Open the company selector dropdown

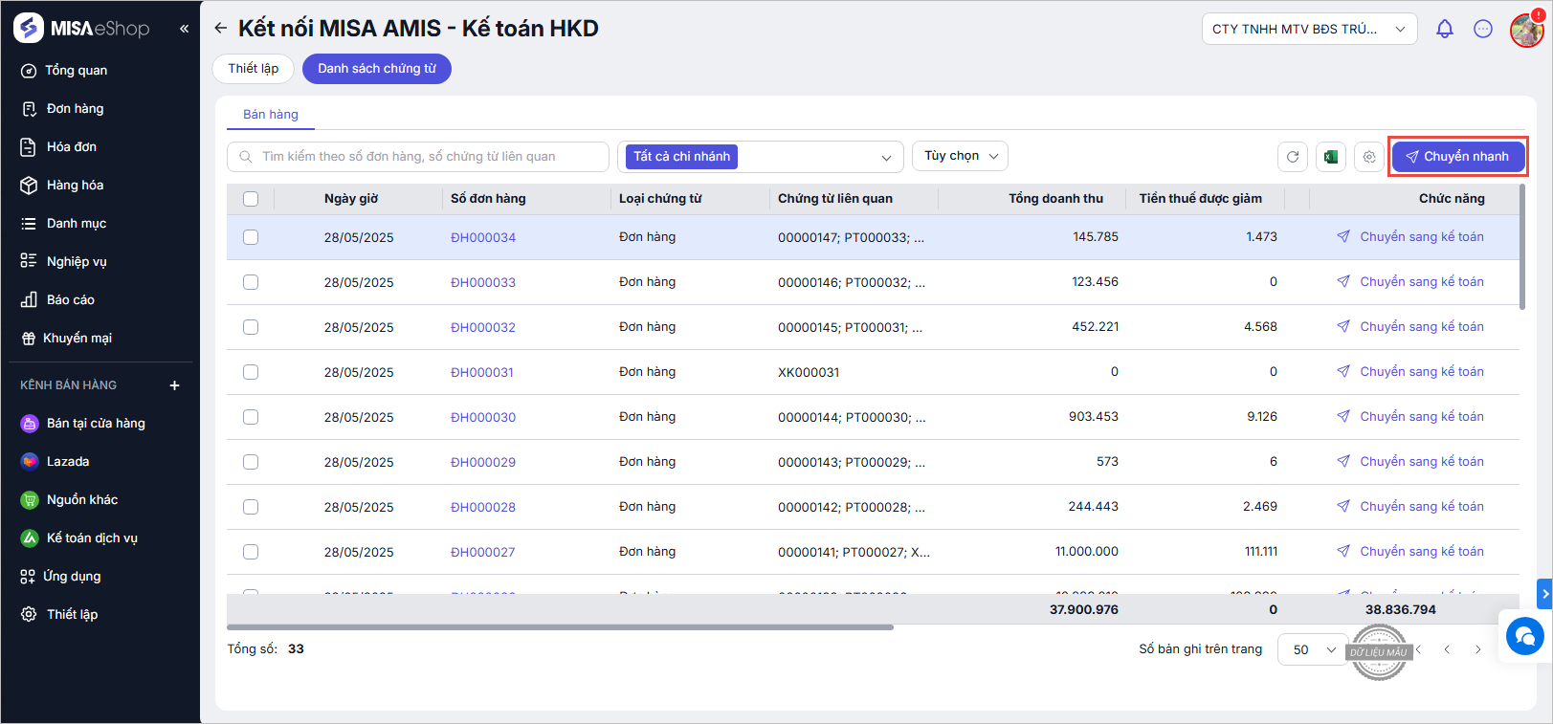1310,30
